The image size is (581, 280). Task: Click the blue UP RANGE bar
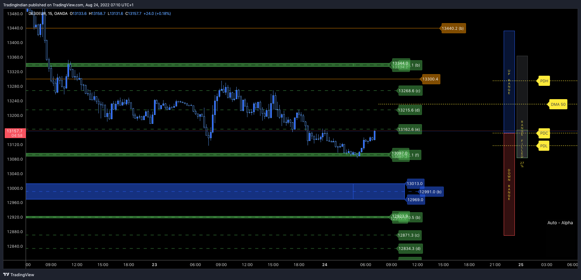[509, 82]
